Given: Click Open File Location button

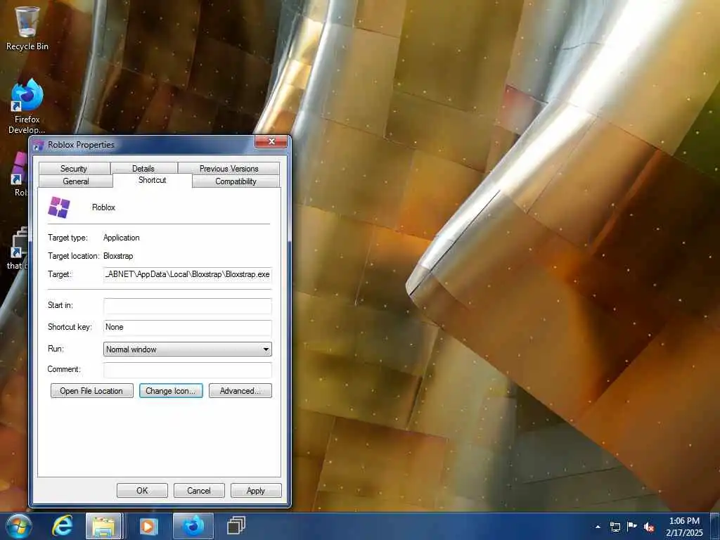Looking at the screenshot, I should point(92,391).
